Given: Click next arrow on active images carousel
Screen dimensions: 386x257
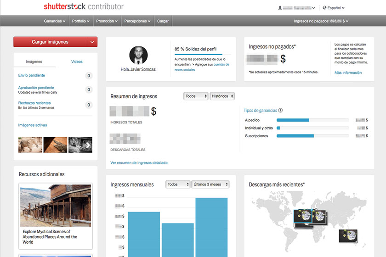Looking at the screenshot, I should tap(88, 145).
